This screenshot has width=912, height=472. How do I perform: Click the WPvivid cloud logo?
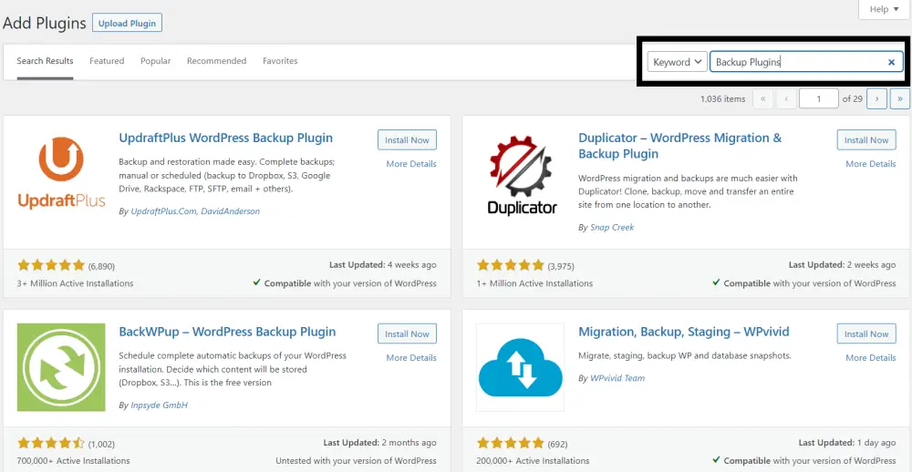point(520,367)
